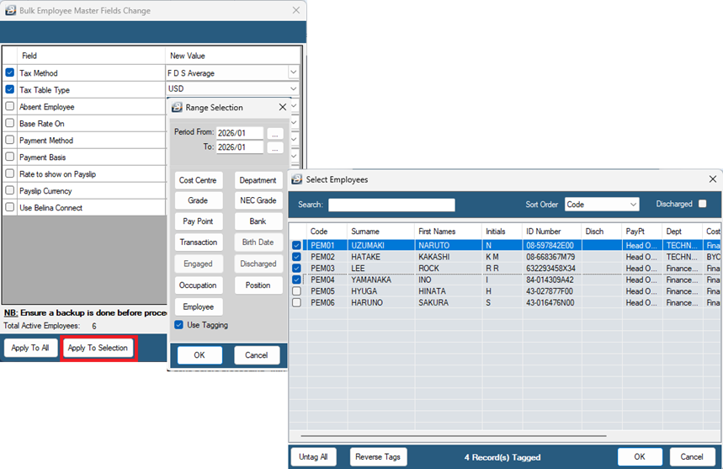Click the Range Selection dialog title icon
The height and width of the screenshot is (469, 723).
click(177, 108)
